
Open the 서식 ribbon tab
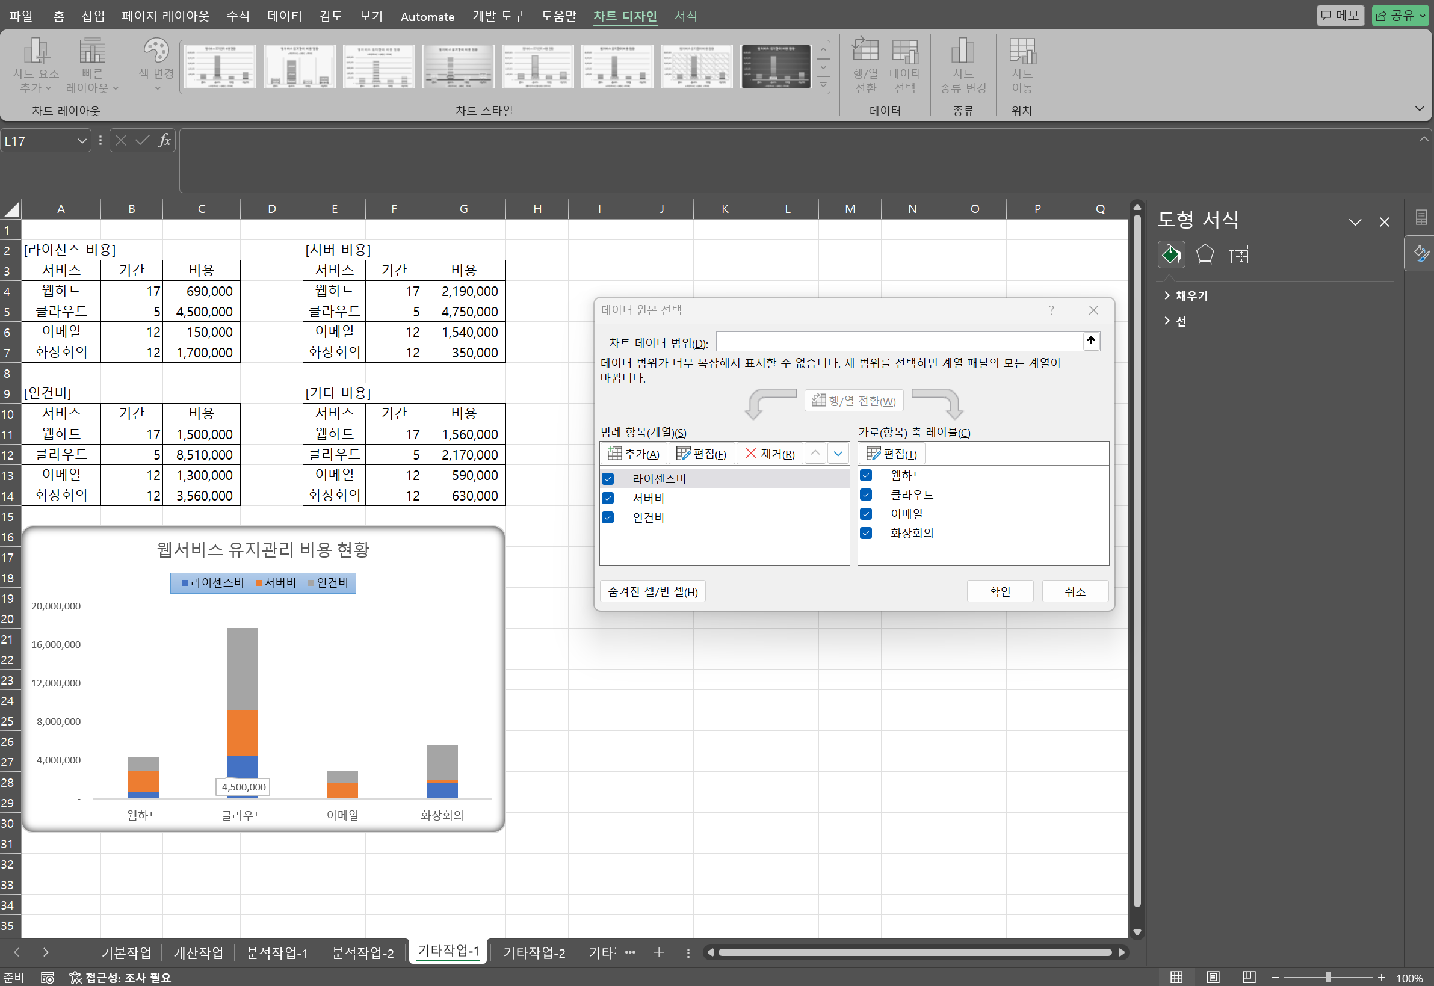click(x=685, y=16)
